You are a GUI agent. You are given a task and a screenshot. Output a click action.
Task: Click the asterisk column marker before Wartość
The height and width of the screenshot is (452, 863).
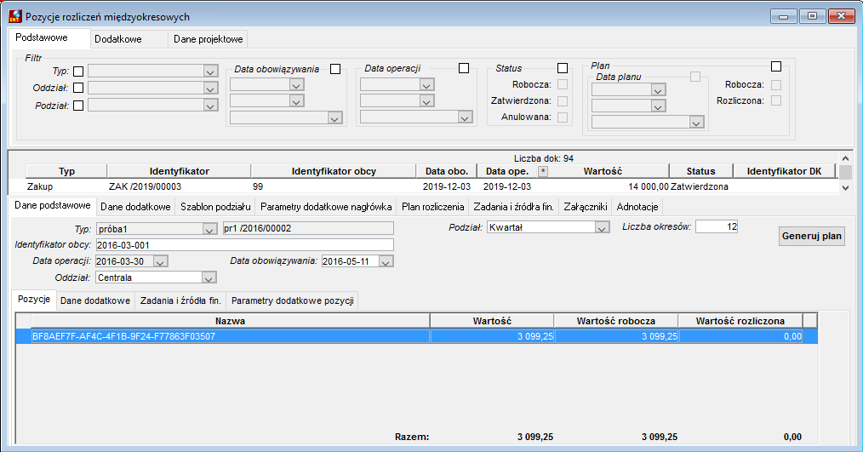point(543,171)
